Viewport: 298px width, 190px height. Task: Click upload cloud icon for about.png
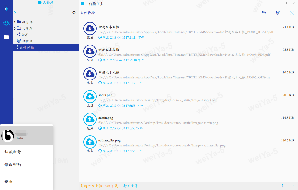[90, 97]
